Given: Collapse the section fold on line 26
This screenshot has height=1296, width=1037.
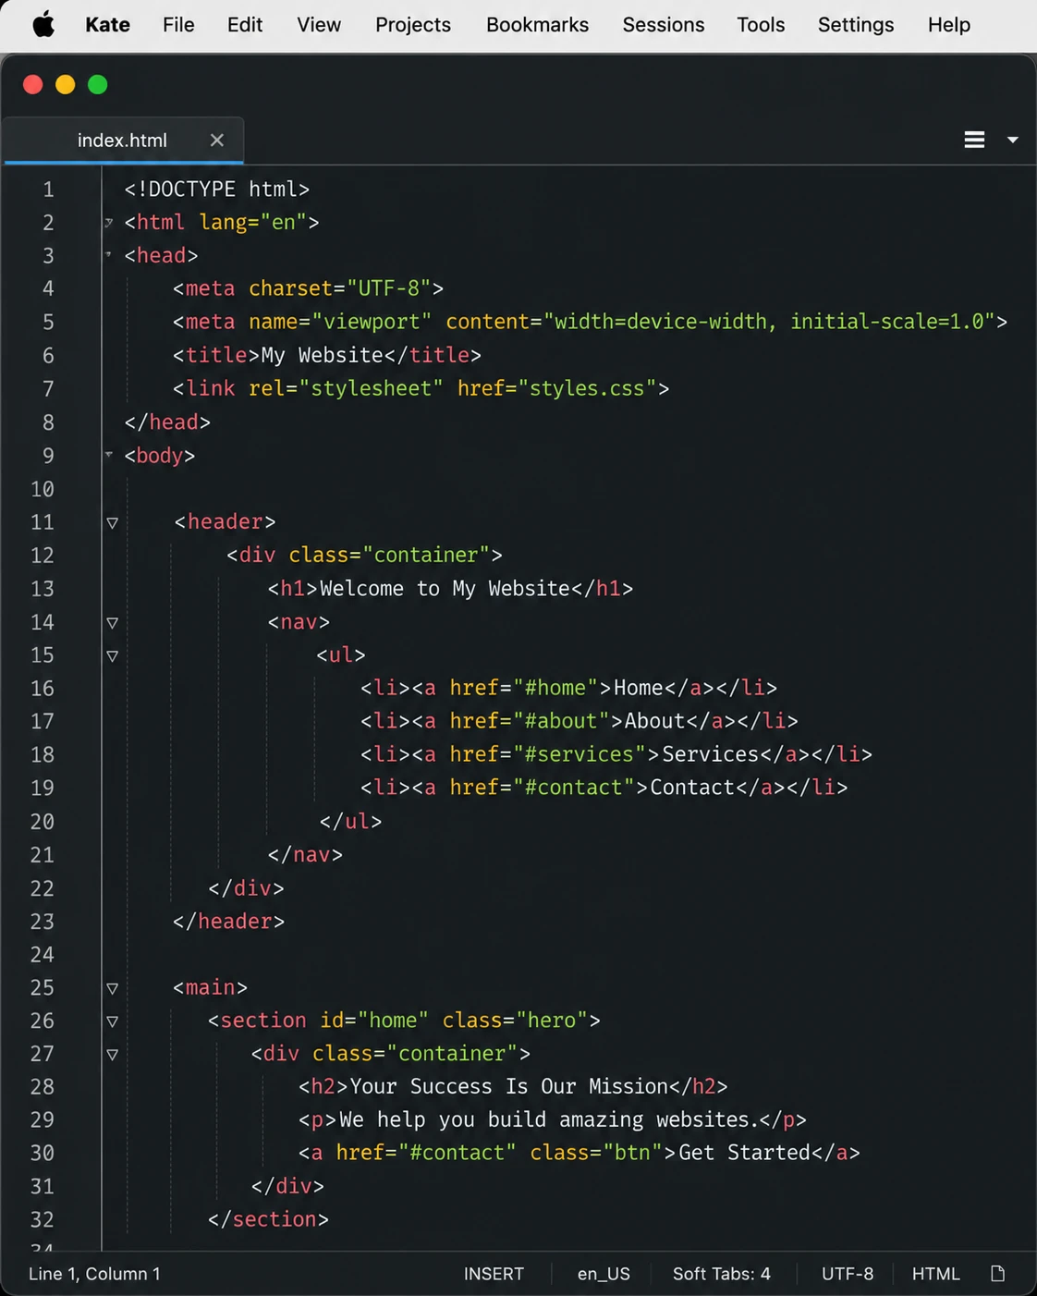Looking at the screenshot, I should pos(112,1021).
